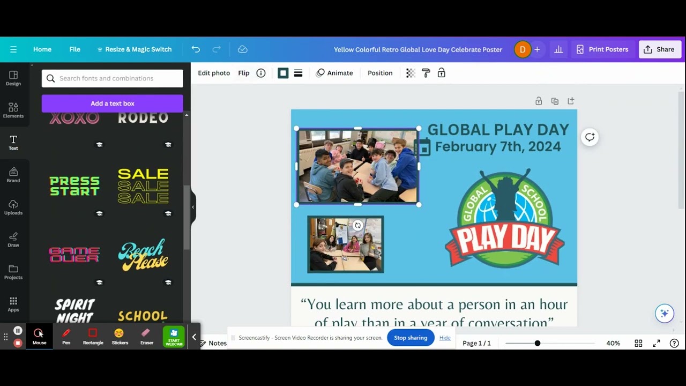The height and width of the screenshot is (386, 686).
Task: Open the Magic assistant sparkle button
Action: coord(665,314)
